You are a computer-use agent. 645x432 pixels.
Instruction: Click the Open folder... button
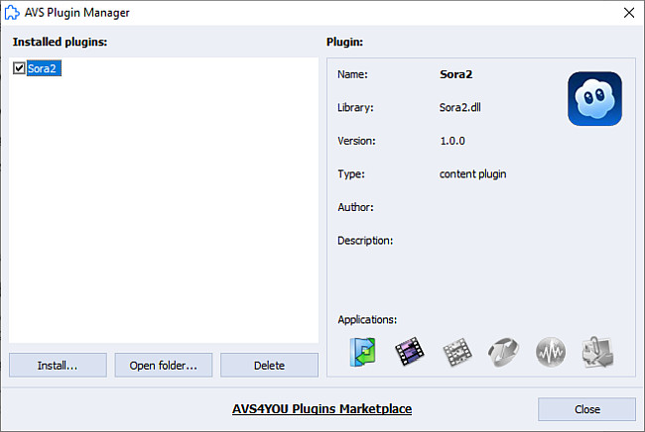[x=164, y=365]
